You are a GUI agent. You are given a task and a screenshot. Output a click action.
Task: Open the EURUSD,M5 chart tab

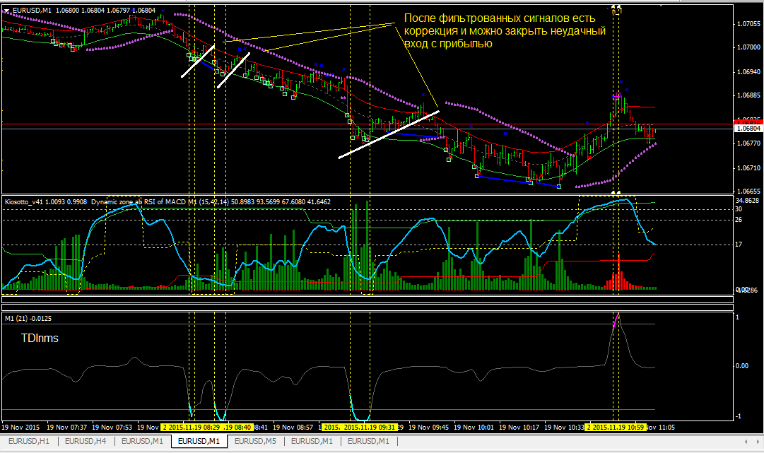255,441
